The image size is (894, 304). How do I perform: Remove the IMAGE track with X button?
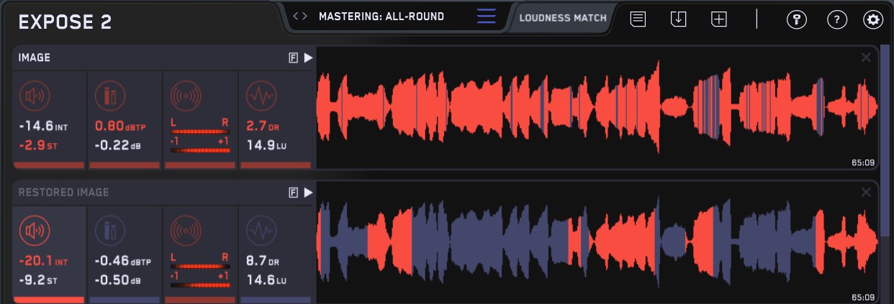866,57
